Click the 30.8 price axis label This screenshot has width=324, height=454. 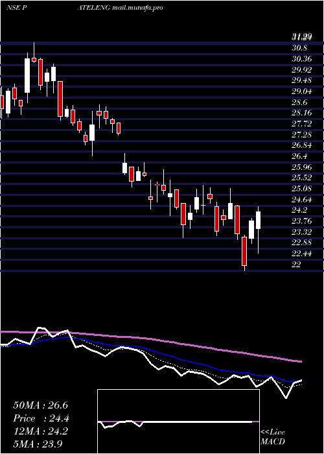299,48
